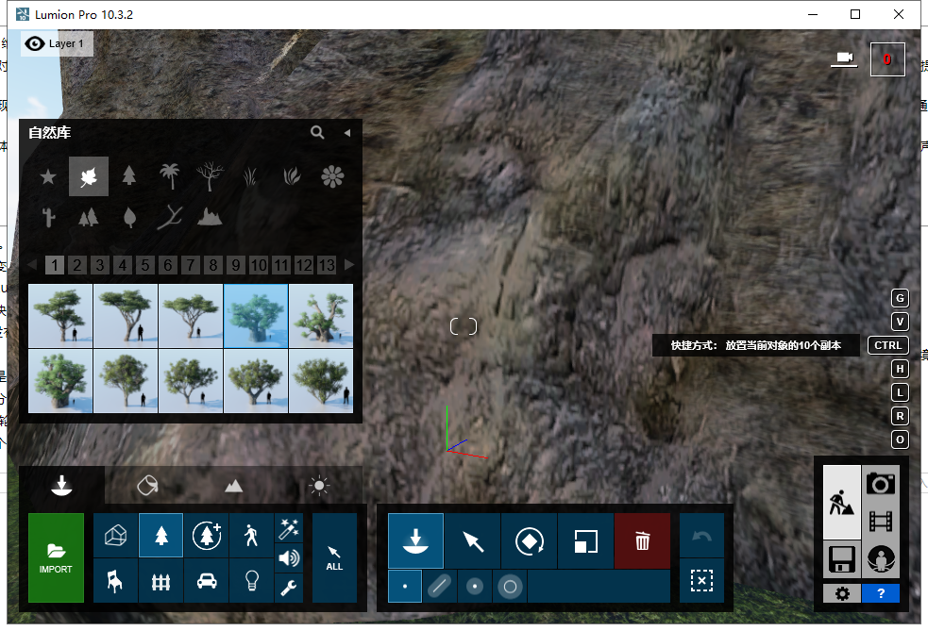Go to library page 2
928x631 pixels.
click(x=76, y=265)
